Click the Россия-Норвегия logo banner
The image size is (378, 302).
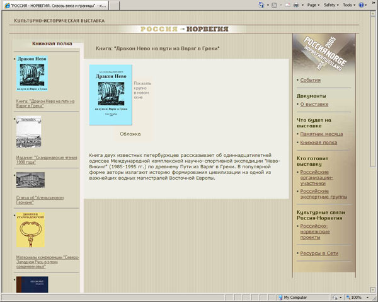pyautogui.click(x=183, y=29)
